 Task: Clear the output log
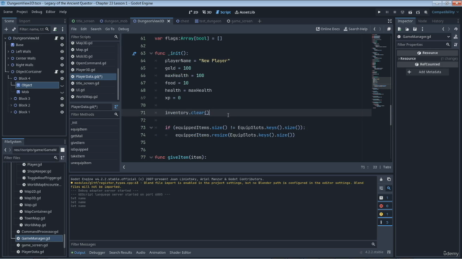click(381, 179)
